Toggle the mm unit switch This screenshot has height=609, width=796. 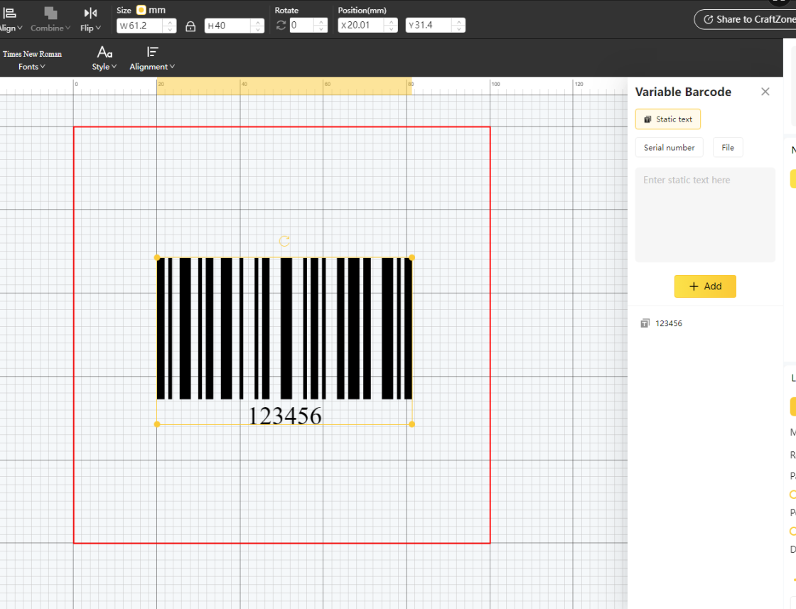coord(141,10)
